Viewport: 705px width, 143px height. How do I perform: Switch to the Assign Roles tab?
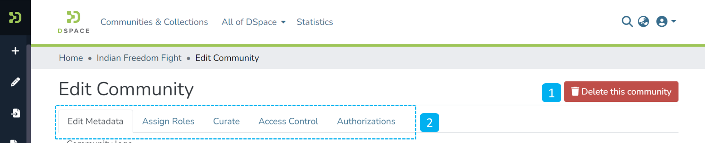(x=168, y=121)
